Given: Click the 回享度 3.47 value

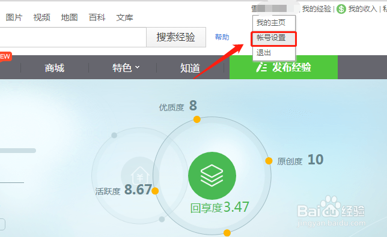Looking at the screenshot, I should pyautogui.click(x=236, y=207).
